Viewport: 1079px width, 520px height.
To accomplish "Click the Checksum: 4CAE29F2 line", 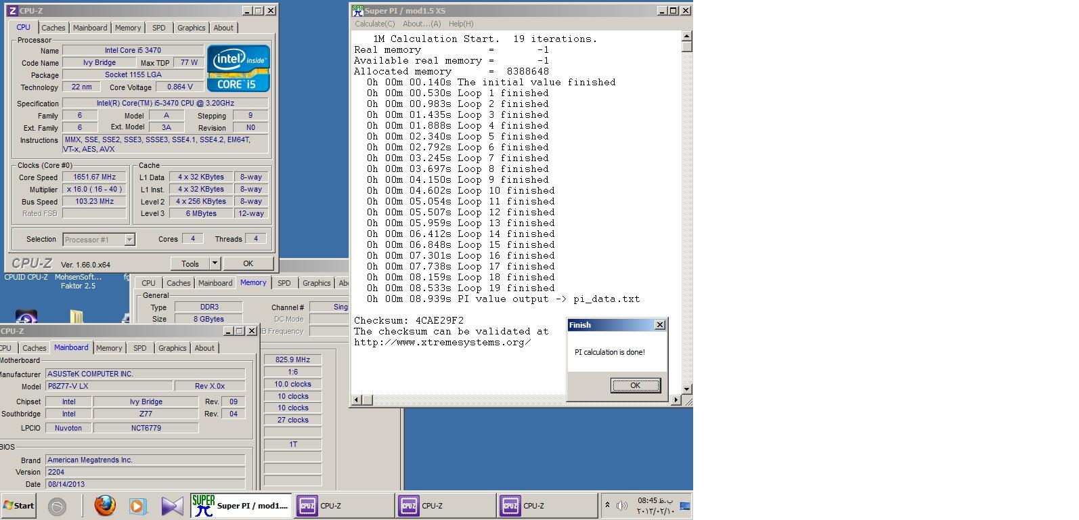I will point(409,320).
